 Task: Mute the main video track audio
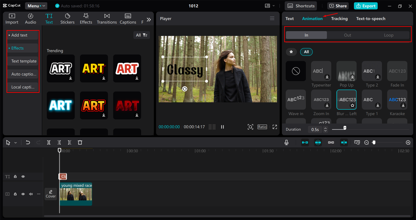tap(31, 194)
